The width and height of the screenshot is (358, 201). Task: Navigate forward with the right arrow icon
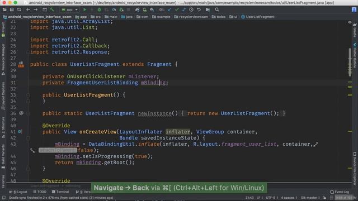(x=36, y=9)
